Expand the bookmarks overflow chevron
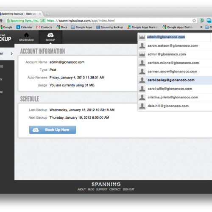 click(201, 27)
